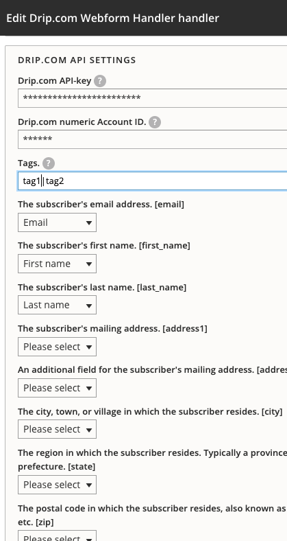Click the Edit Drip.com Webform Handler title

[112, 18]
